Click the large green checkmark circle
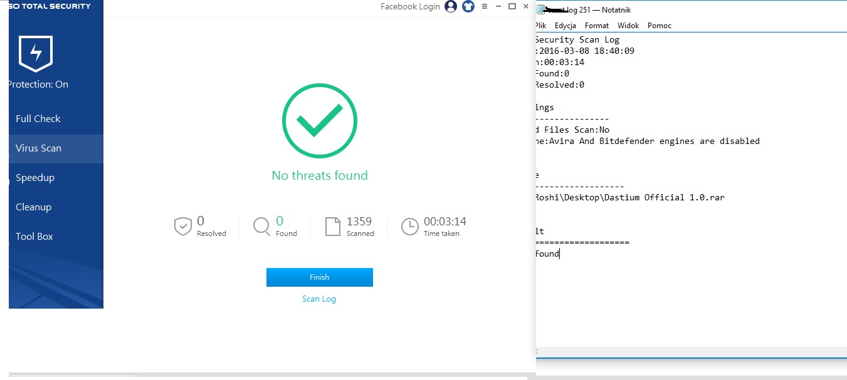The image size is (847, 380). pos(320,121)
